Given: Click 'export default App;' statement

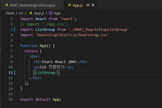Looking at the screenshot, I should 41,99.
